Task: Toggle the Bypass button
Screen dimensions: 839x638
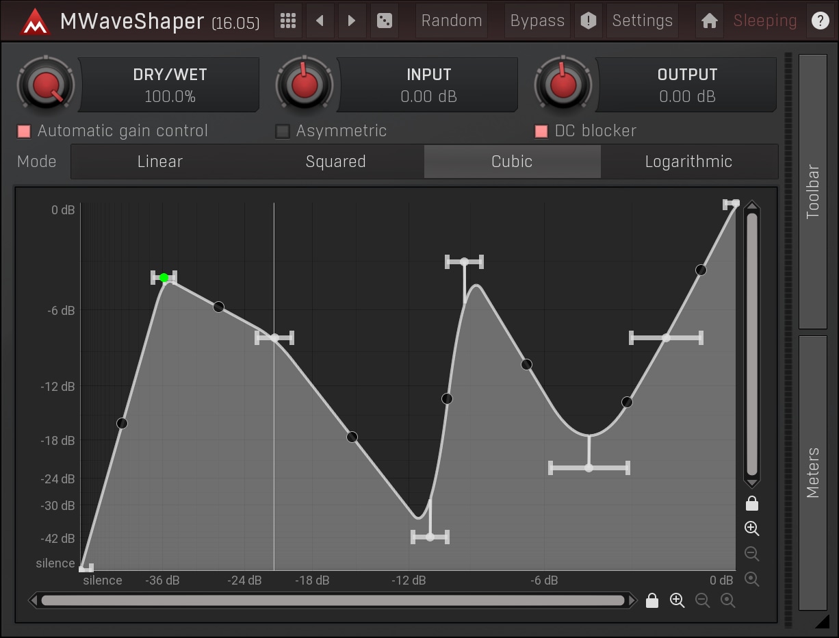Action: 537,21
